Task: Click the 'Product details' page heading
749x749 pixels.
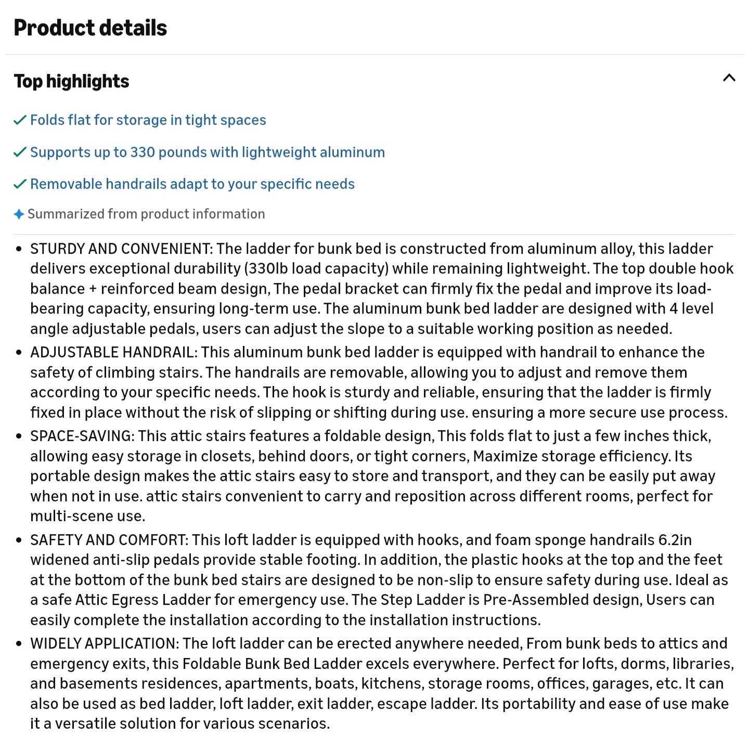Action: [x=91, y=28]
